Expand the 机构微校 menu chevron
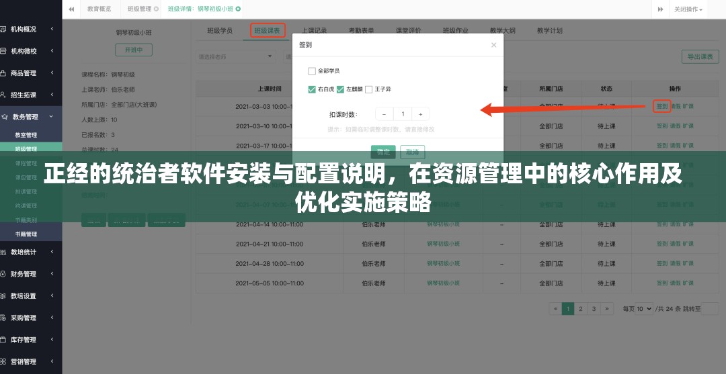726x374 pixels. click(x=52, y=51)
